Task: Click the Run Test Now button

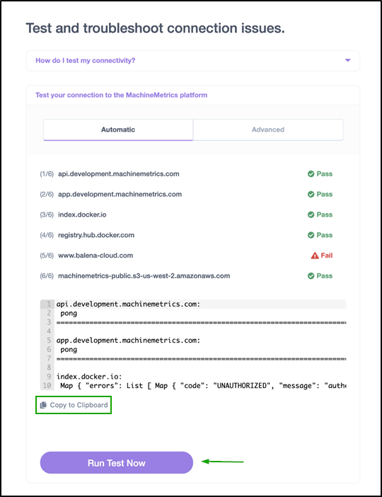Action: click(117, 463)
